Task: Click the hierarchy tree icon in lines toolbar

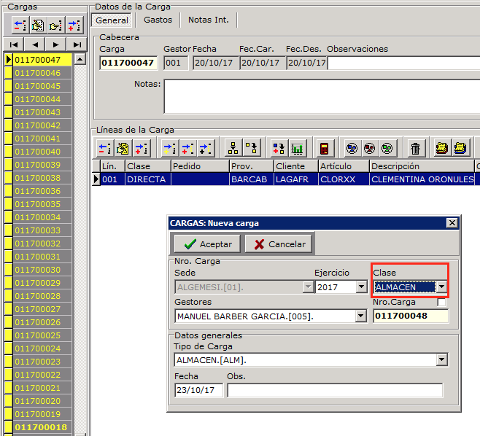Action: [x=233, y=149]
